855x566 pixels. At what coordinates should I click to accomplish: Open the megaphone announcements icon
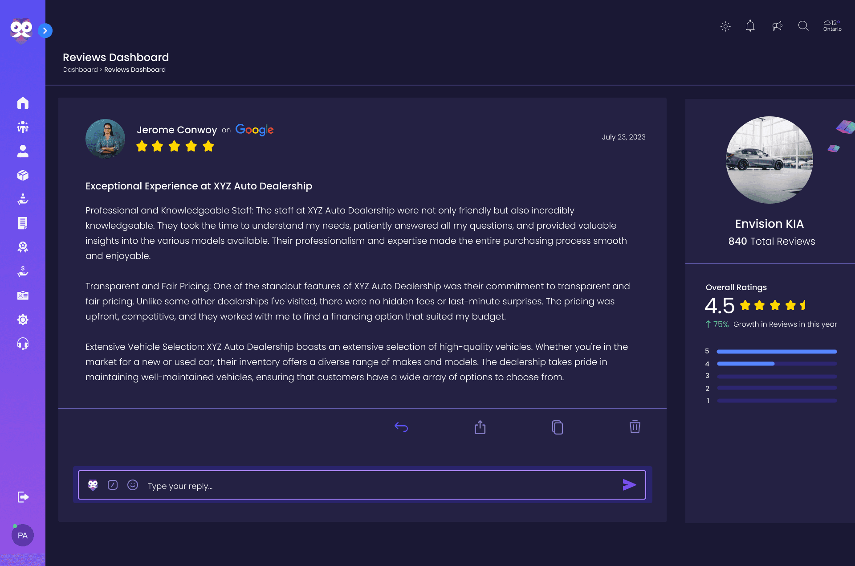777,26
